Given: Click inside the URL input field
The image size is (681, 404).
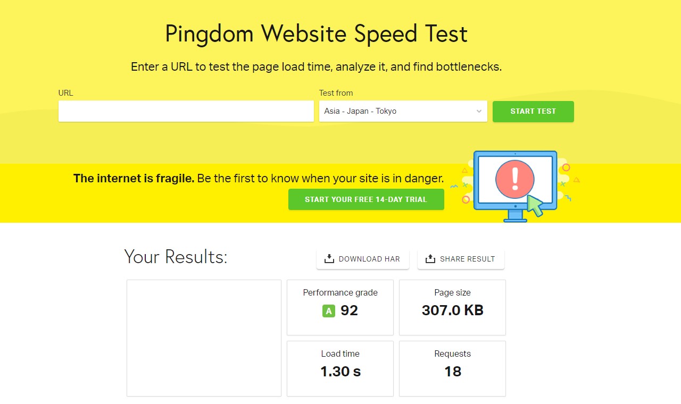Looking at the screenshot, I should point(186,111).
